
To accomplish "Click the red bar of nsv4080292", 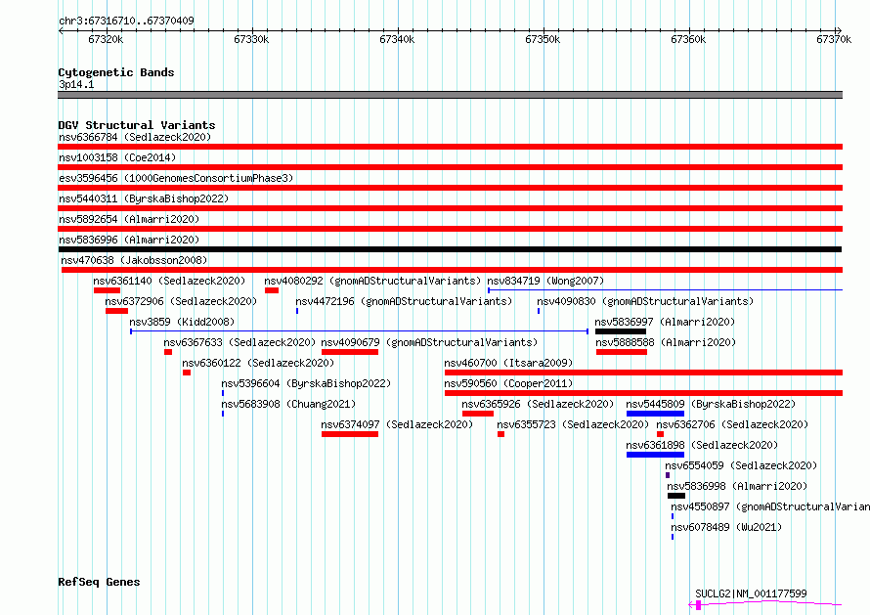I will click(x=272, y=290).
